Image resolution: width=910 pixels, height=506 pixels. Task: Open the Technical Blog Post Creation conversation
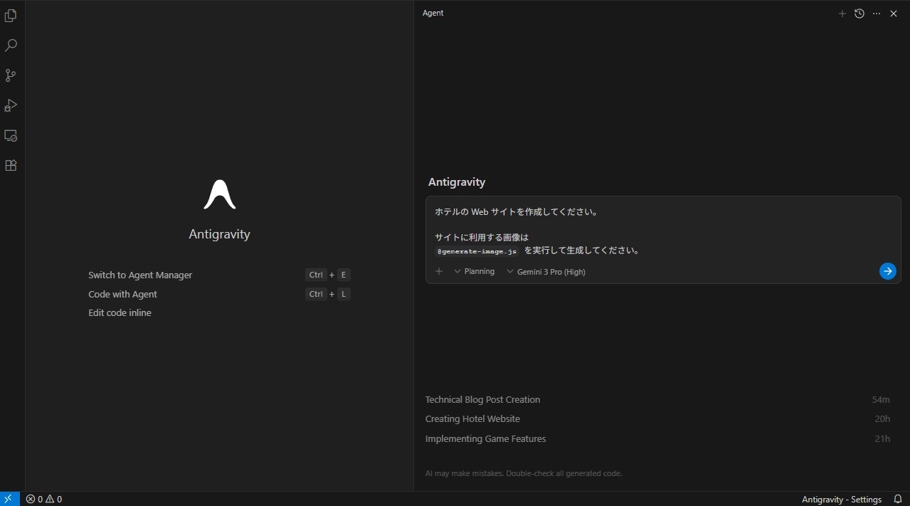[x=482, y=400]
